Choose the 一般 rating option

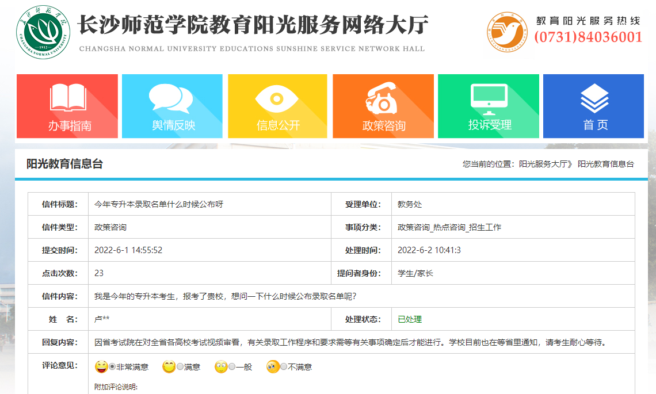232,366
